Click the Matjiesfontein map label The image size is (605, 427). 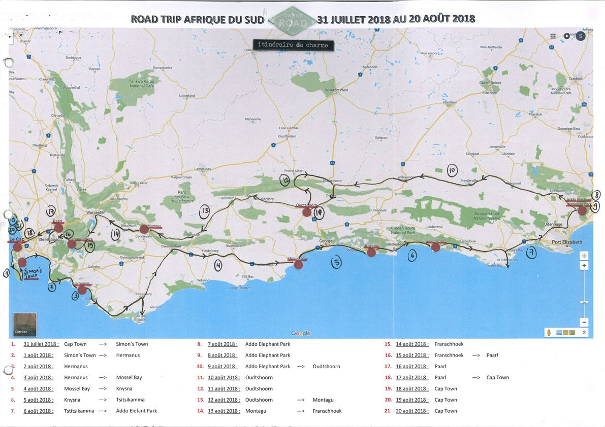181,177
